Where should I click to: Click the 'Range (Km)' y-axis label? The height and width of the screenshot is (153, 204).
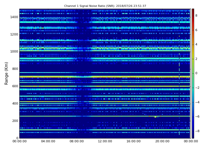click(6, 73)
